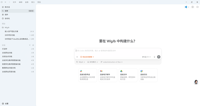Click the 连接文件 Google Drive card

click(128, 75)
